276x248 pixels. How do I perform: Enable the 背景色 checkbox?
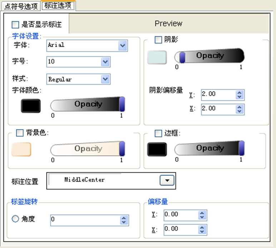20,133
